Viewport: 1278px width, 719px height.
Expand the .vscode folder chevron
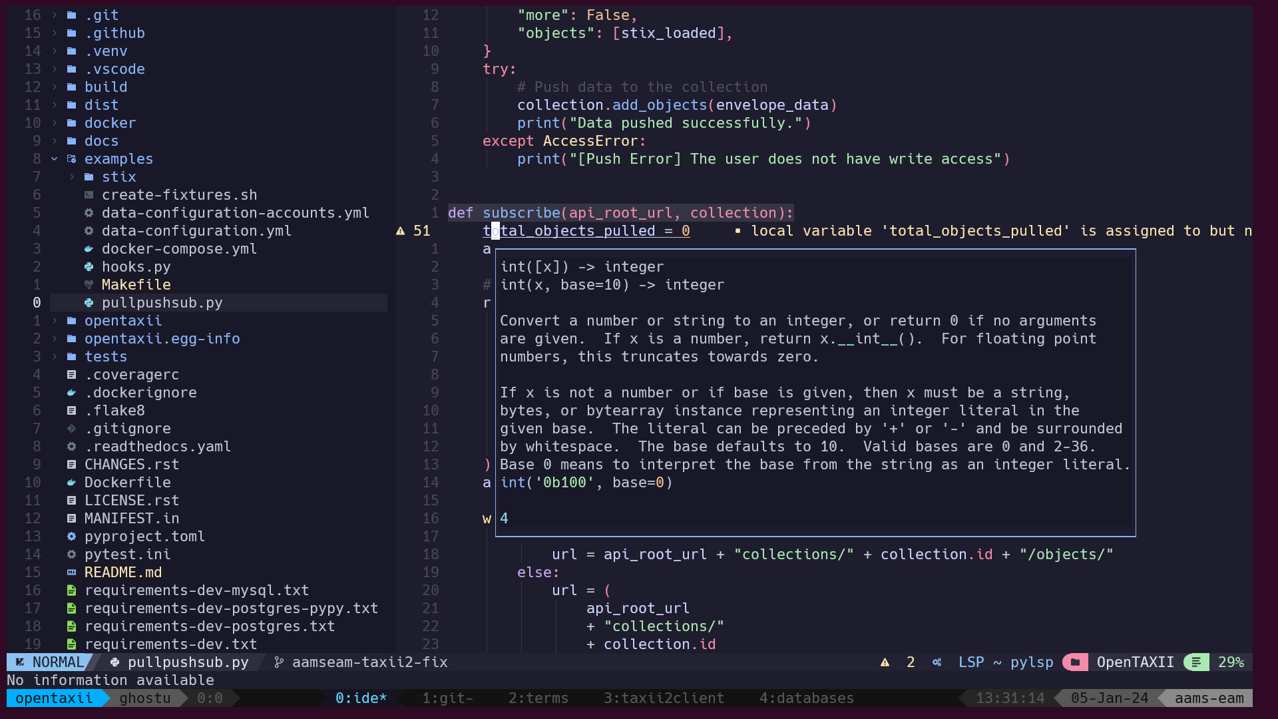[x=55, y=69]
